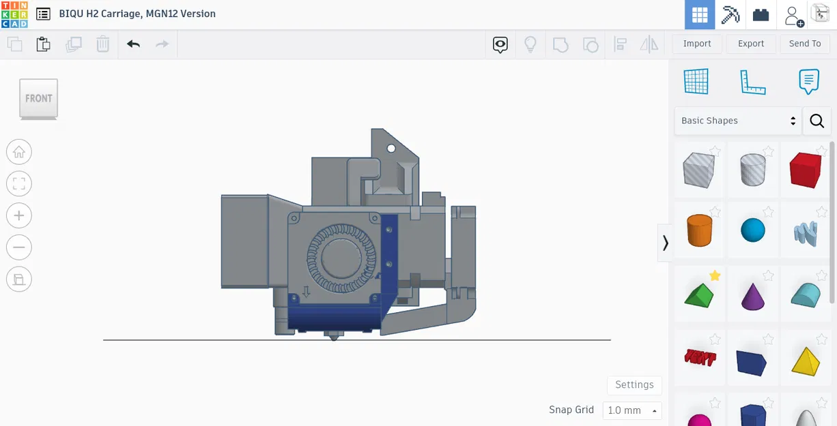The image size is (837, 426).
Task: Favorite the Sphere shape with its star
Action: point(768,211)
